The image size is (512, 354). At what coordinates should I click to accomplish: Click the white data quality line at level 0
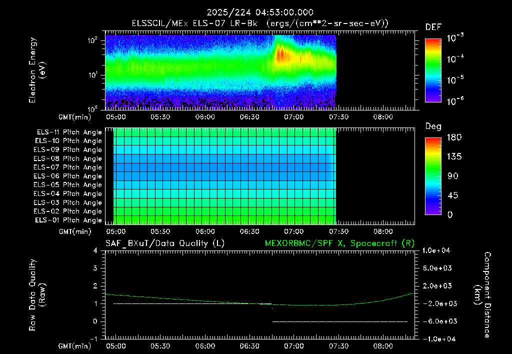click(x=340, y=321)
